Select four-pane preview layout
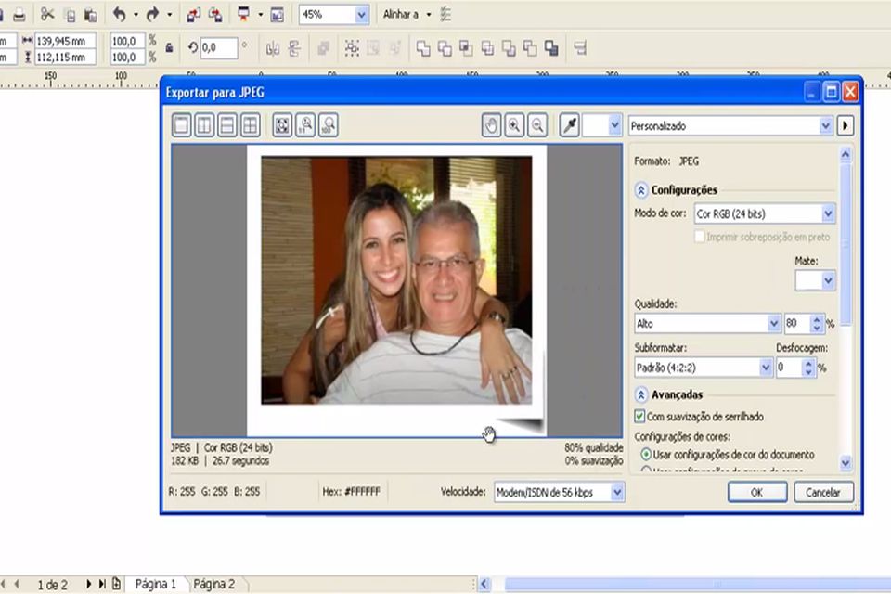This screenshot has height=594, width=891. pos(250,125)
